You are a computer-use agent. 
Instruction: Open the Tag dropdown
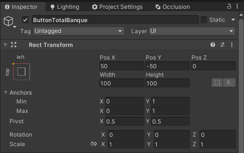point(79,31)
